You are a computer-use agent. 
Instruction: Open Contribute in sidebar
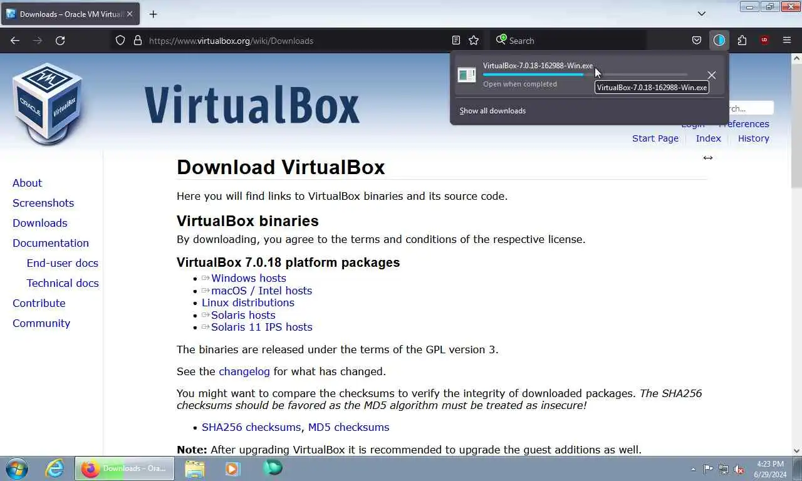pos(39,303)
